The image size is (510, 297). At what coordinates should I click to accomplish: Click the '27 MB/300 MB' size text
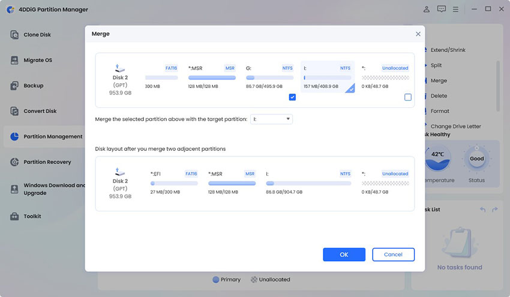point(165,192)
